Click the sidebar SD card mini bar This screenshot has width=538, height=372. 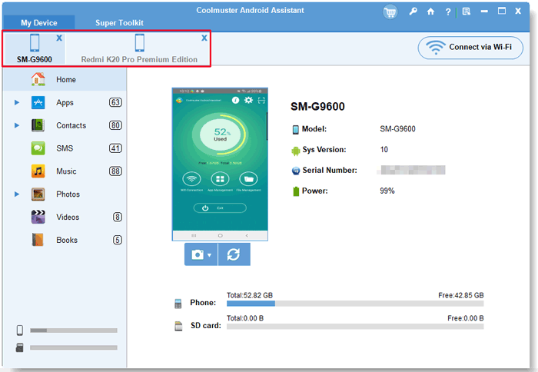click(x=74, y=347)
